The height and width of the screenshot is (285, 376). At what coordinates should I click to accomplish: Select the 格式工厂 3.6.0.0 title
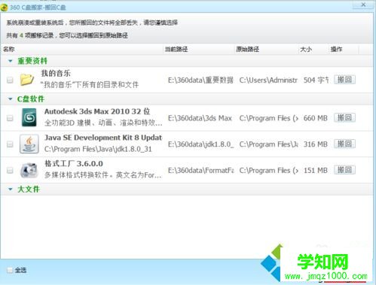[x=74, y=163]
